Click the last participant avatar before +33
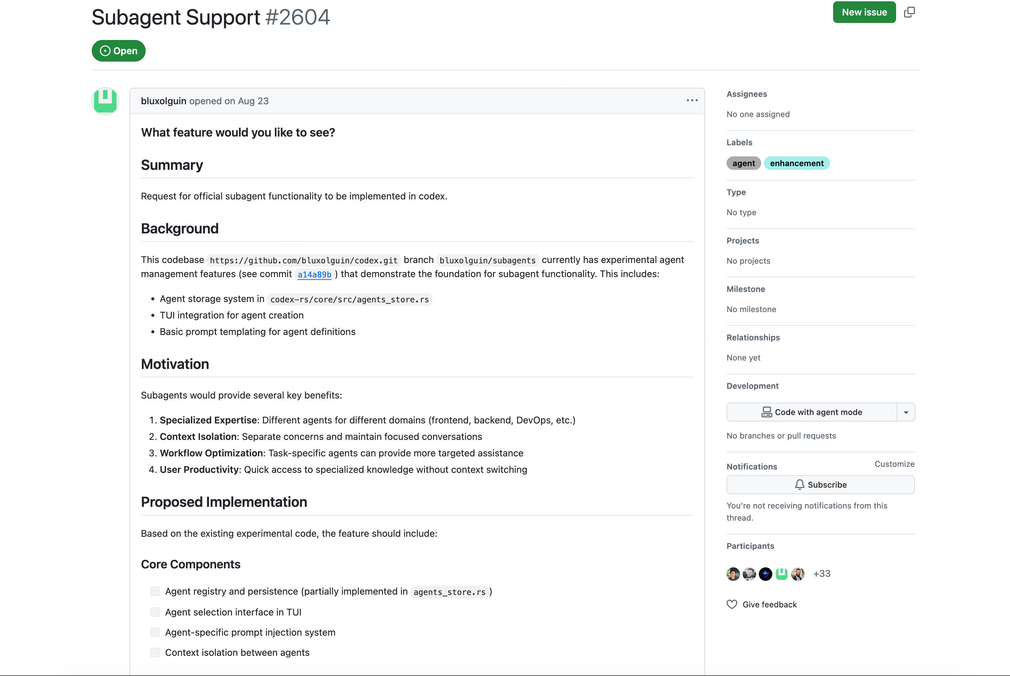The width and height of the screenshot is (1010, 676). [798, 574]
